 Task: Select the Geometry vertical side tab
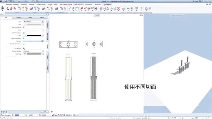coord(47,25)
